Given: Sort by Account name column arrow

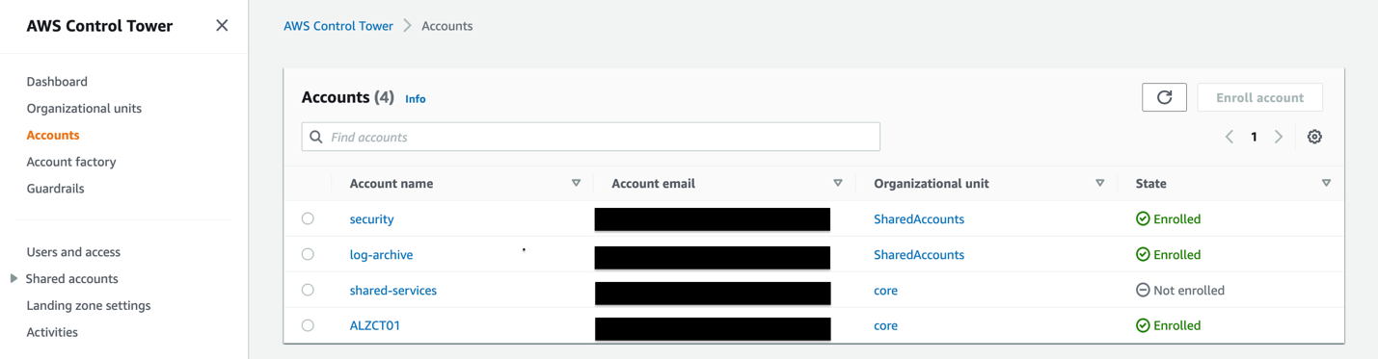Looking at the screenshot, I should [x=576, y=183].
